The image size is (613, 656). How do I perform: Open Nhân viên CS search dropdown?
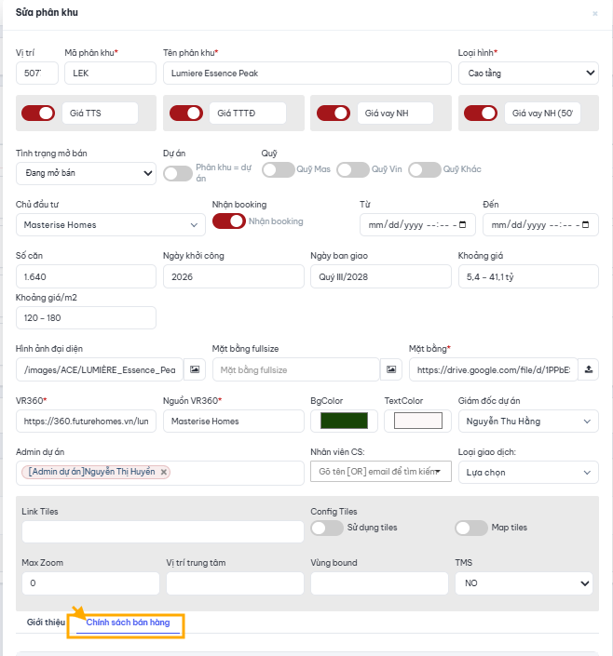click(381, 472)
